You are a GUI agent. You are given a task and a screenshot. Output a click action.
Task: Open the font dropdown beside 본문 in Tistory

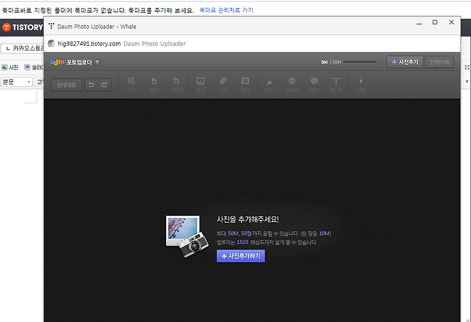pyautogui.click(x=39, y=82)
